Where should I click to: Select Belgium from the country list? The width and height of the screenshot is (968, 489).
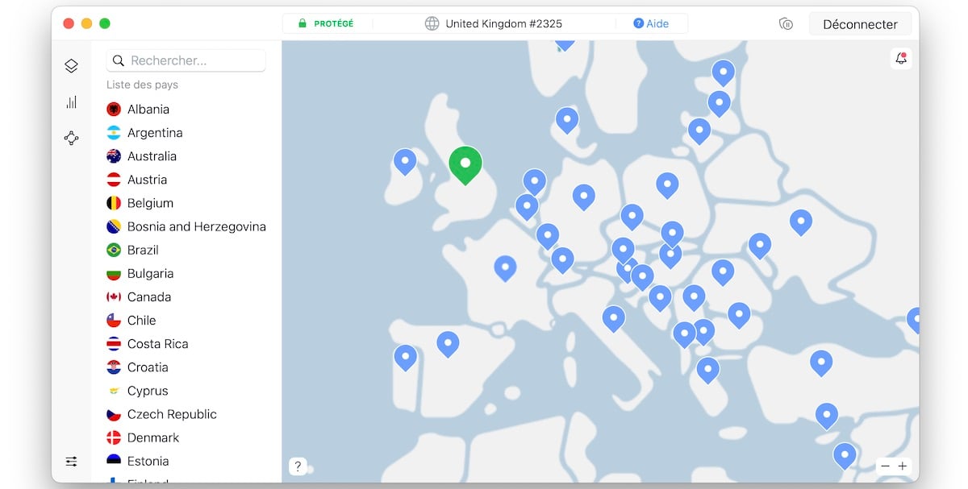150,203
